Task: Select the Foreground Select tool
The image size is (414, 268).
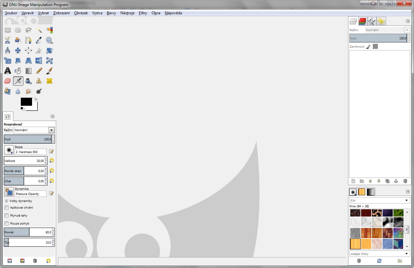Action: click(x=18, y=40)
